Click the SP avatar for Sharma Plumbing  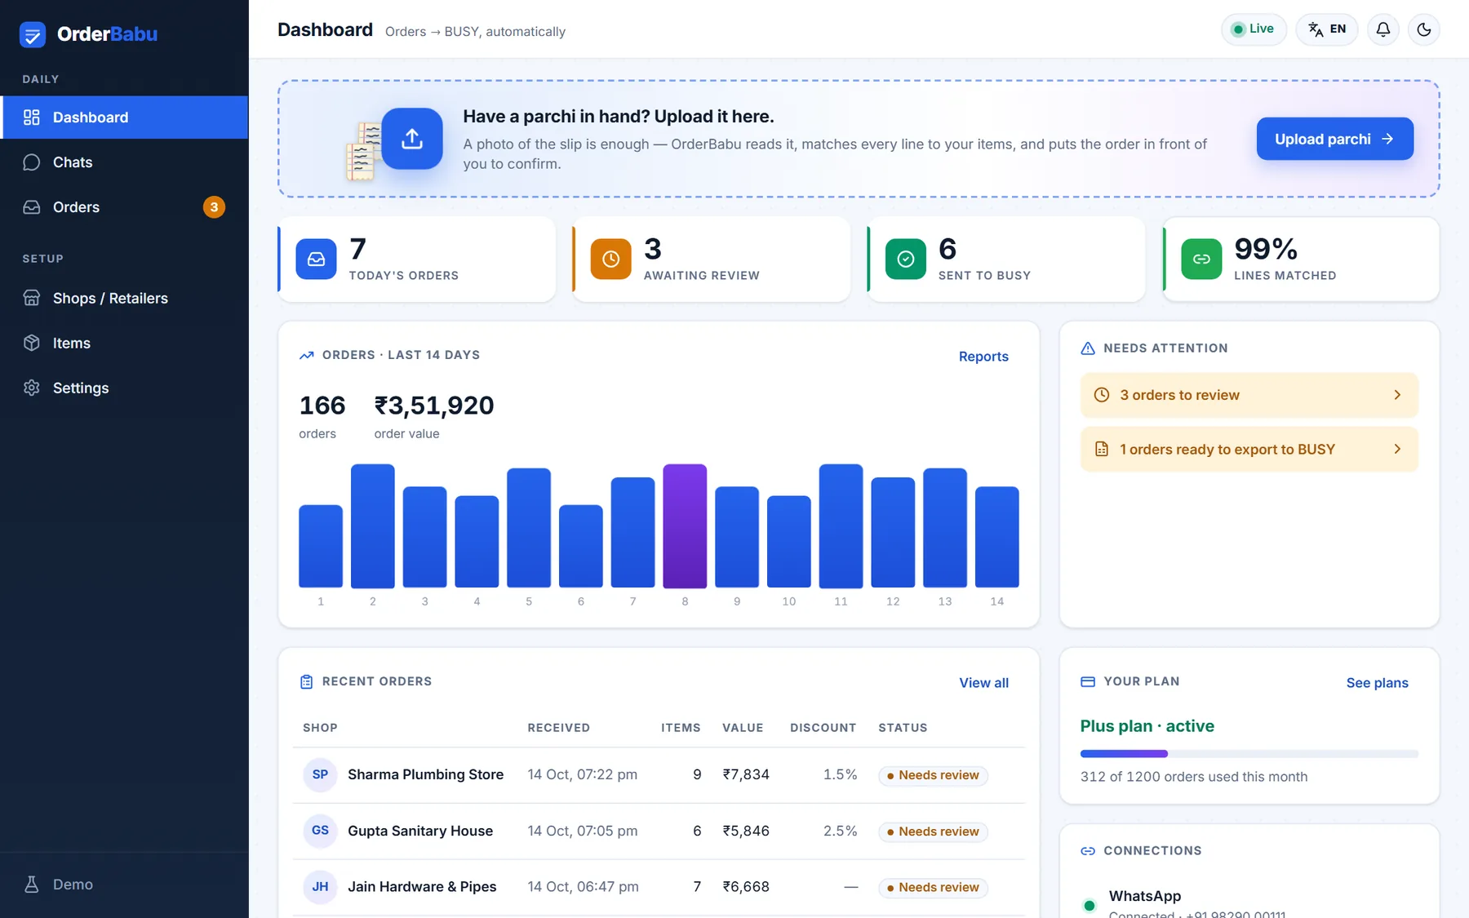(x=320, y=775)
